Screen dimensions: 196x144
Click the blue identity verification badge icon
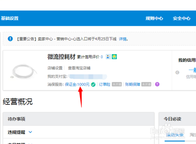tap(108, 57)
